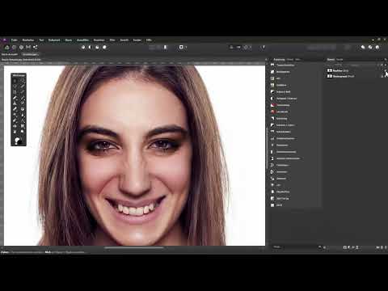
Task: Click the horizontal scrollbar below the canvas
Action: tap(134, 247)
